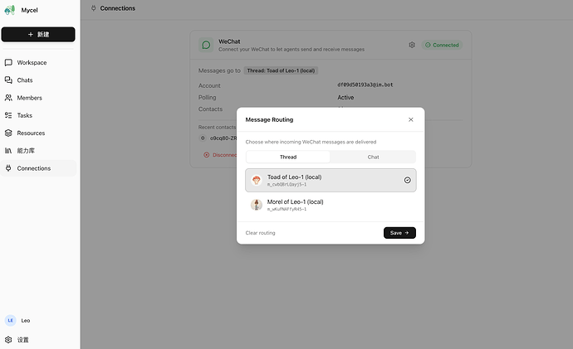Viewport: 573px width, 349px height.
Task: Click the Connections page heading
Action: click(118, 8)
